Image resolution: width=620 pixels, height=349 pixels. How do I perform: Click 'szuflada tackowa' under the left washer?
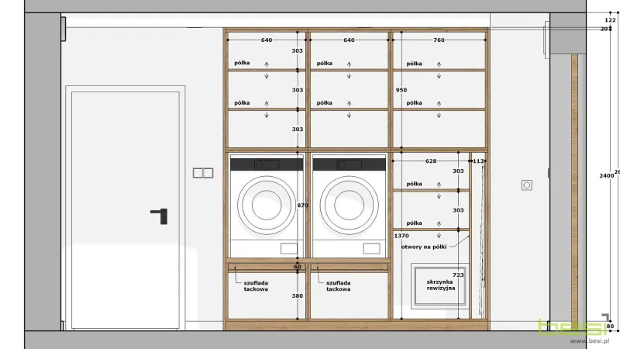(256, 285)
